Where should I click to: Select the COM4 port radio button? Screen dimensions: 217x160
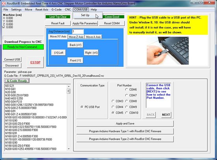pyautogui.click(x=113, y=107)
